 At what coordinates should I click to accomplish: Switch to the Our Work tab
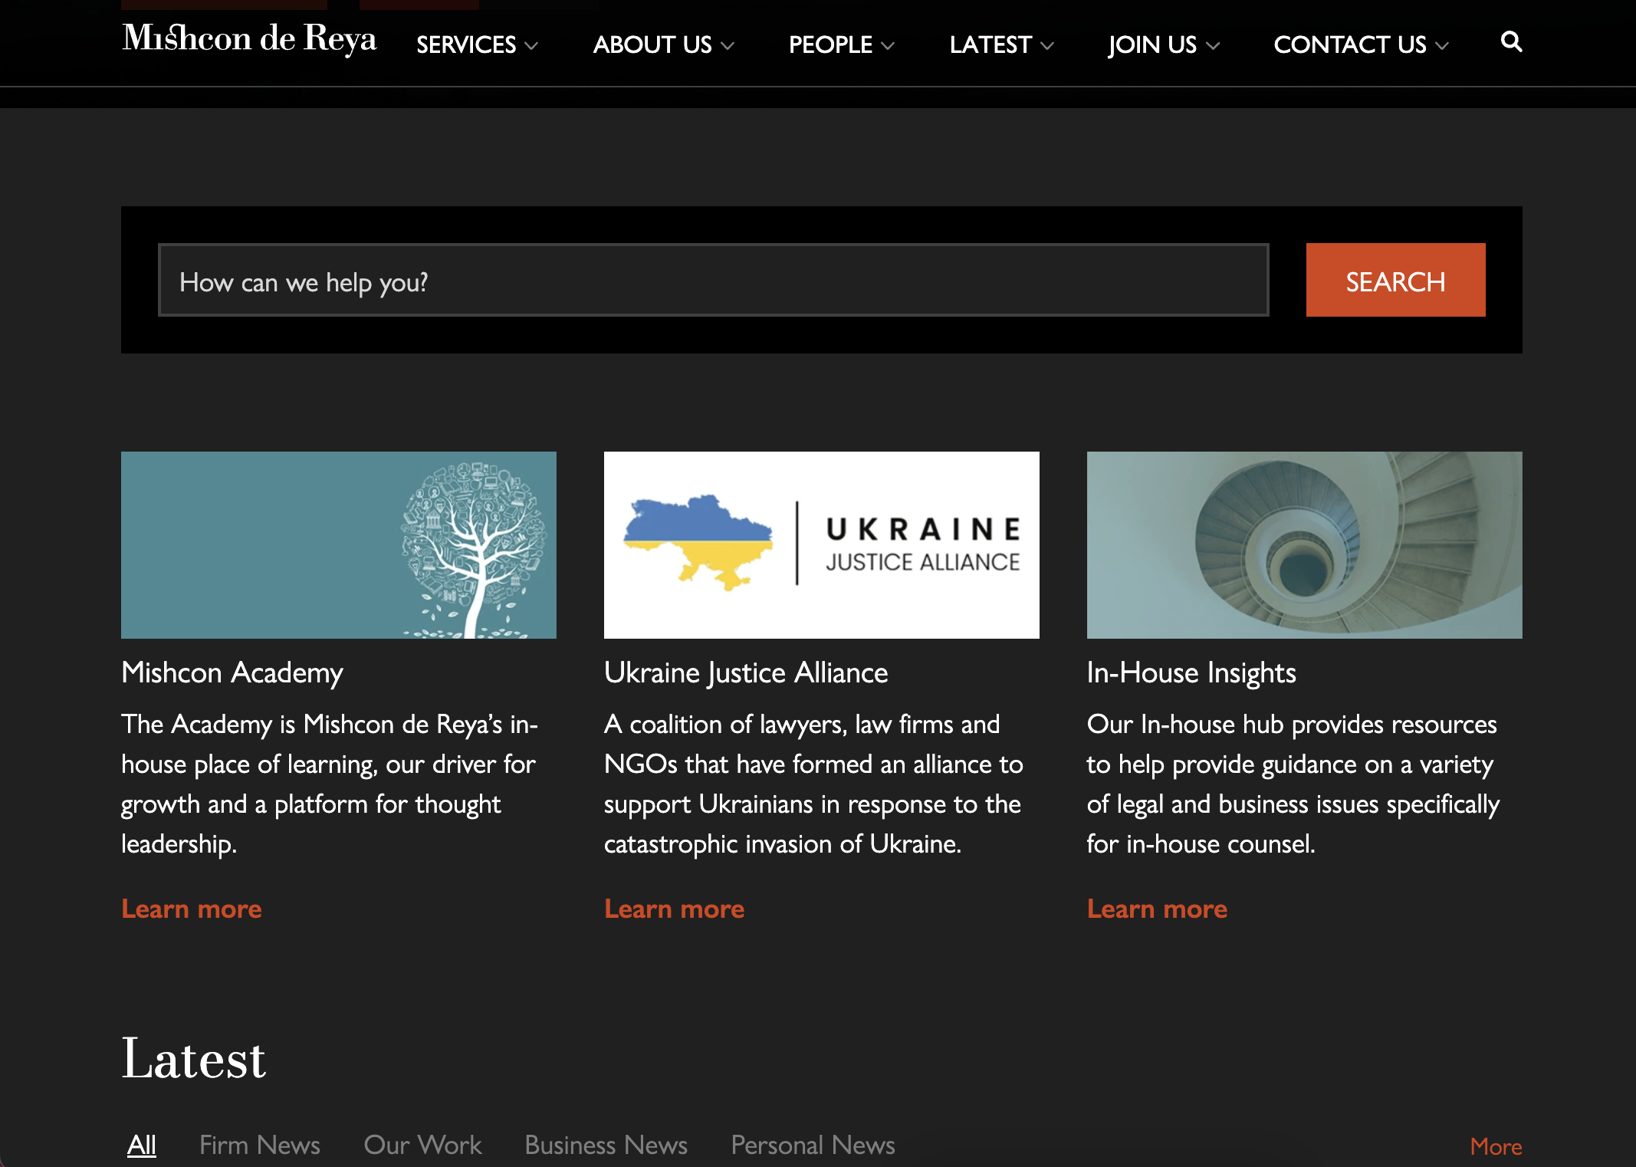coord(422,1145)
